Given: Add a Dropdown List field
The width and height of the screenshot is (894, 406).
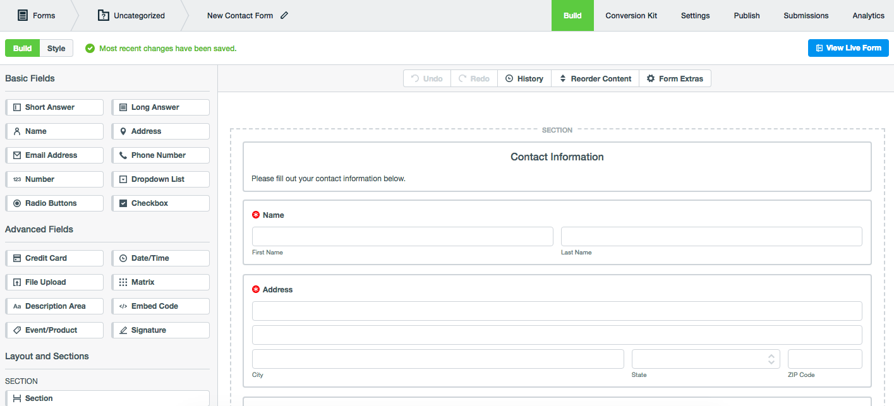Looking at the screenshot, I should pyautogui.click(x=160, y=179).
